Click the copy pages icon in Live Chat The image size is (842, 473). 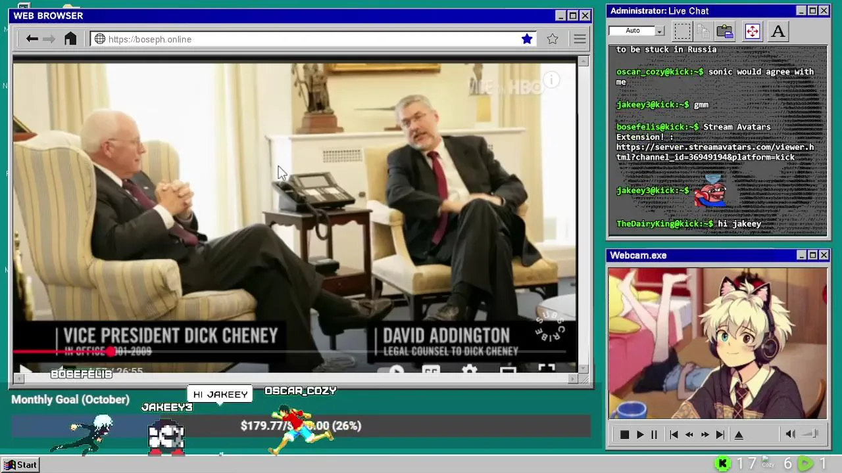pos(703,31)
